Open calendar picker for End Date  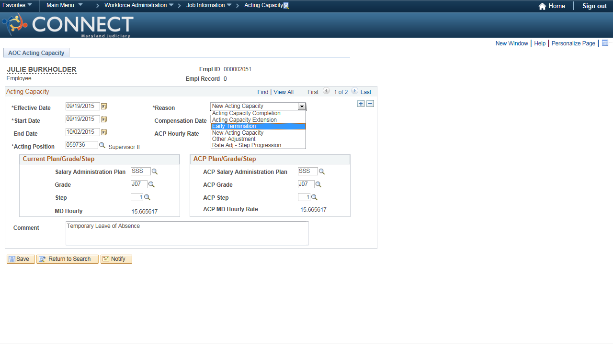click(x=104, y=132)
